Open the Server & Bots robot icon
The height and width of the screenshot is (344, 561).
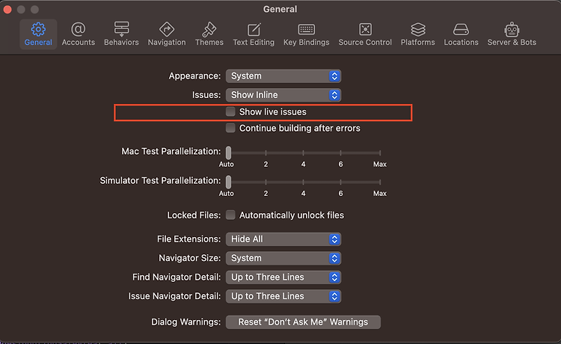[x=512, y=29]
